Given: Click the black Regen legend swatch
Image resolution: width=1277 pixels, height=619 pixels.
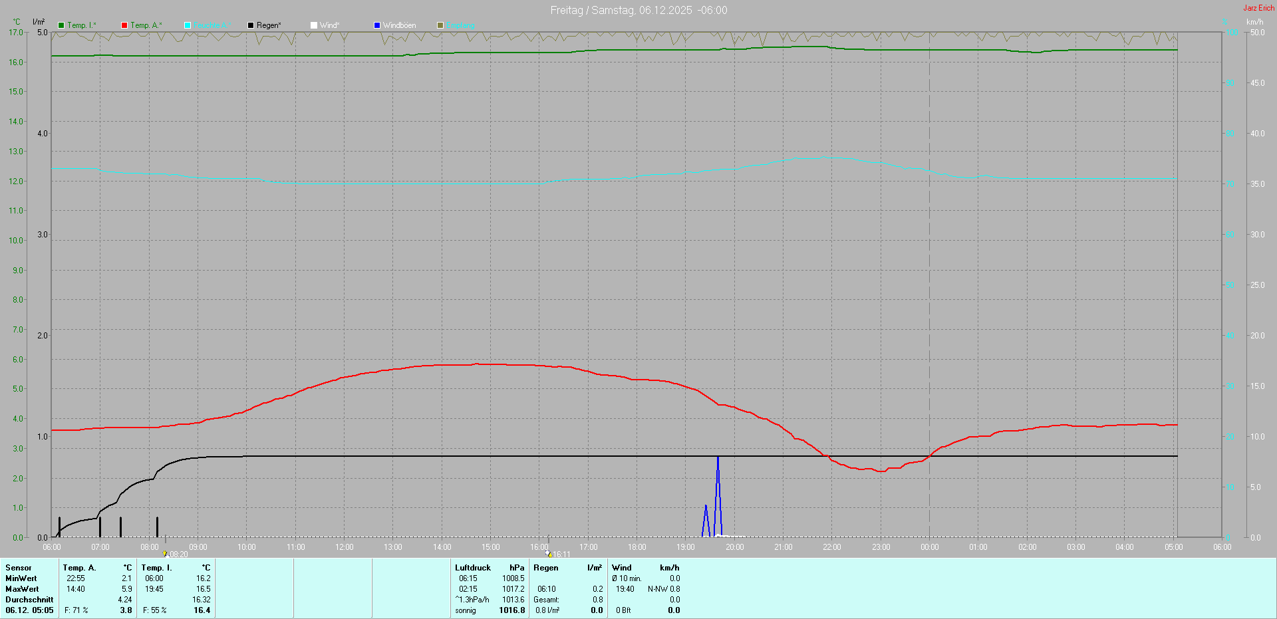Looking at the screenshot, I should (x=251, y=25).
